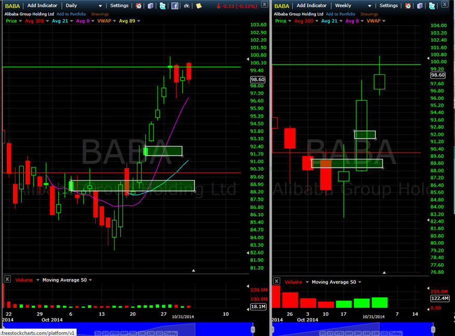Open Settings in the Weekly chart
Image resolution: width=455 pixels, height=336 pixels.
388,6
